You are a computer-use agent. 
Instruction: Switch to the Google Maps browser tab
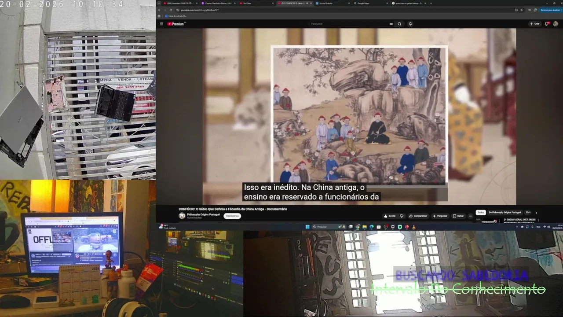(370, 3)
